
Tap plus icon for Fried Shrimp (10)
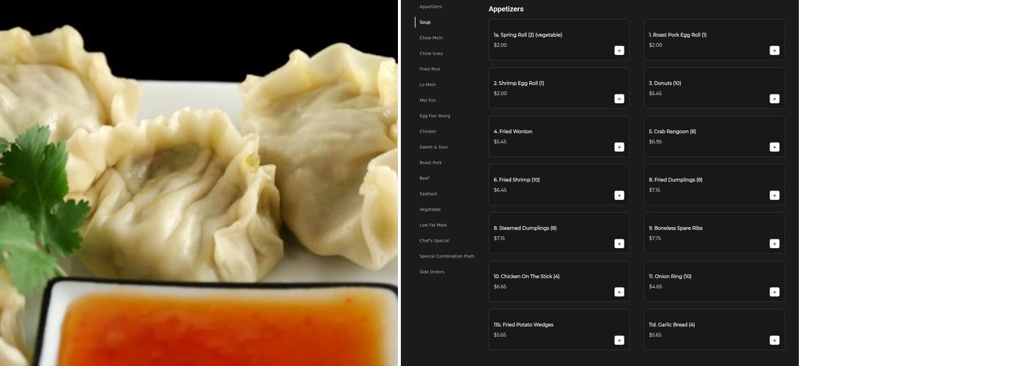[x=619, y=195]
